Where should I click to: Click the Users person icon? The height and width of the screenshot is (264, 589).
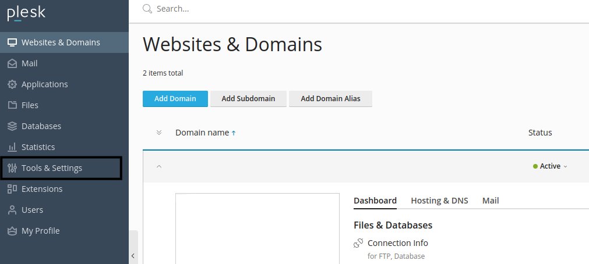(x=12, y=210)
